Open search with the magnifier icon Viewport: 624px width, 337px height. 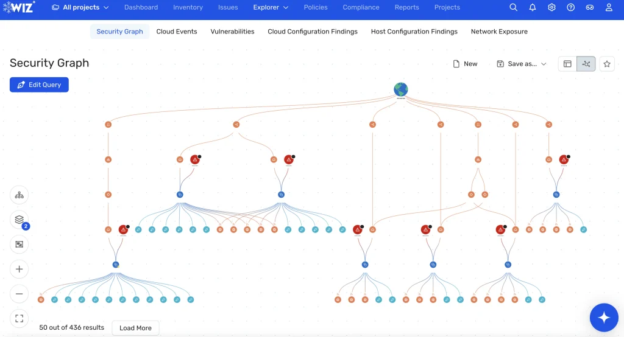coord(514,7)
